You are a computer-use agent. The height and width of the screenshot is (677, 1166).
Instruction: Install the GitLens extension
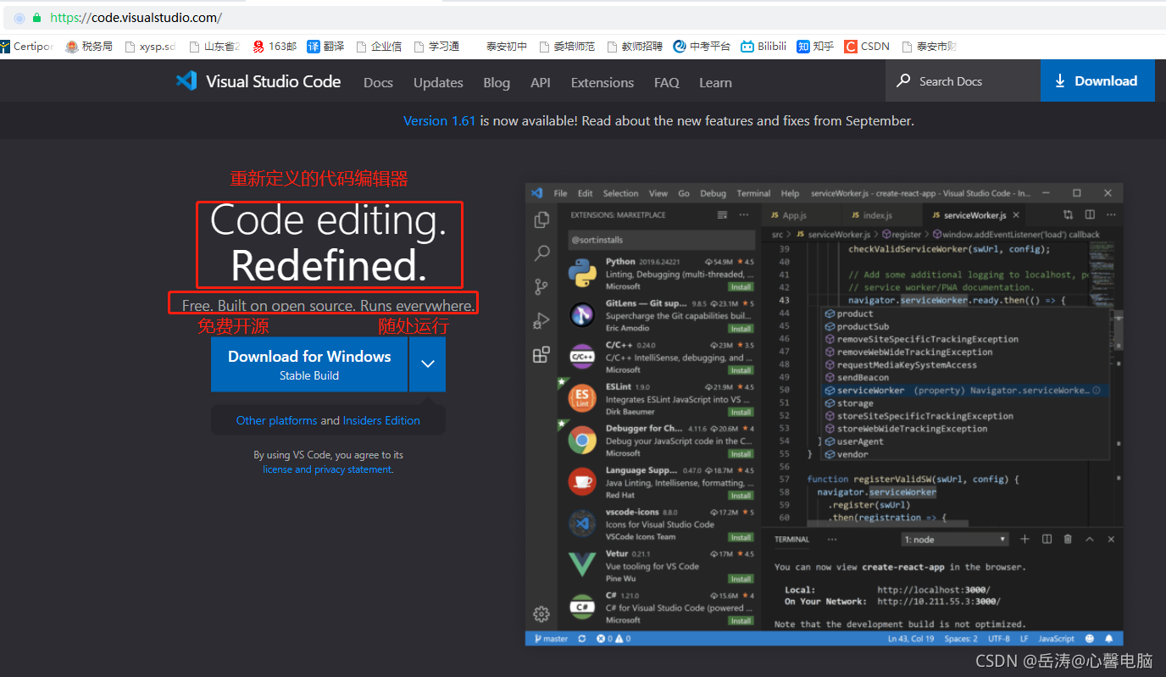[x=741, y=329]
